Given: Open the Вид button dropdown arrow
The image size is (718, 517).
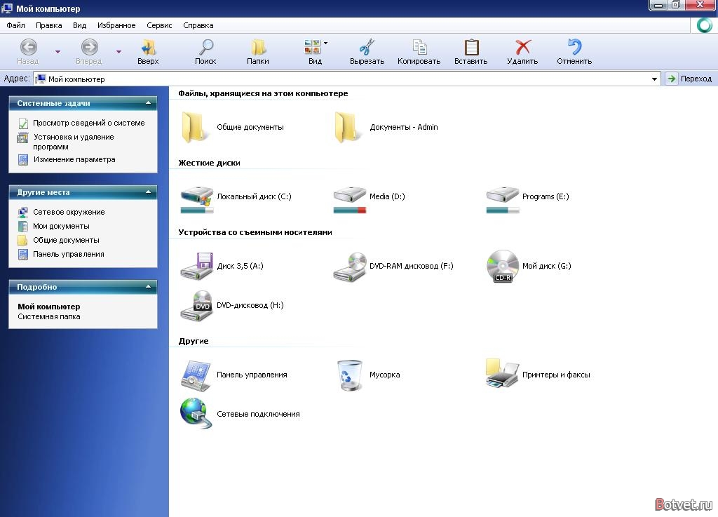Looking at the screenshot, I should pos(325,43).
